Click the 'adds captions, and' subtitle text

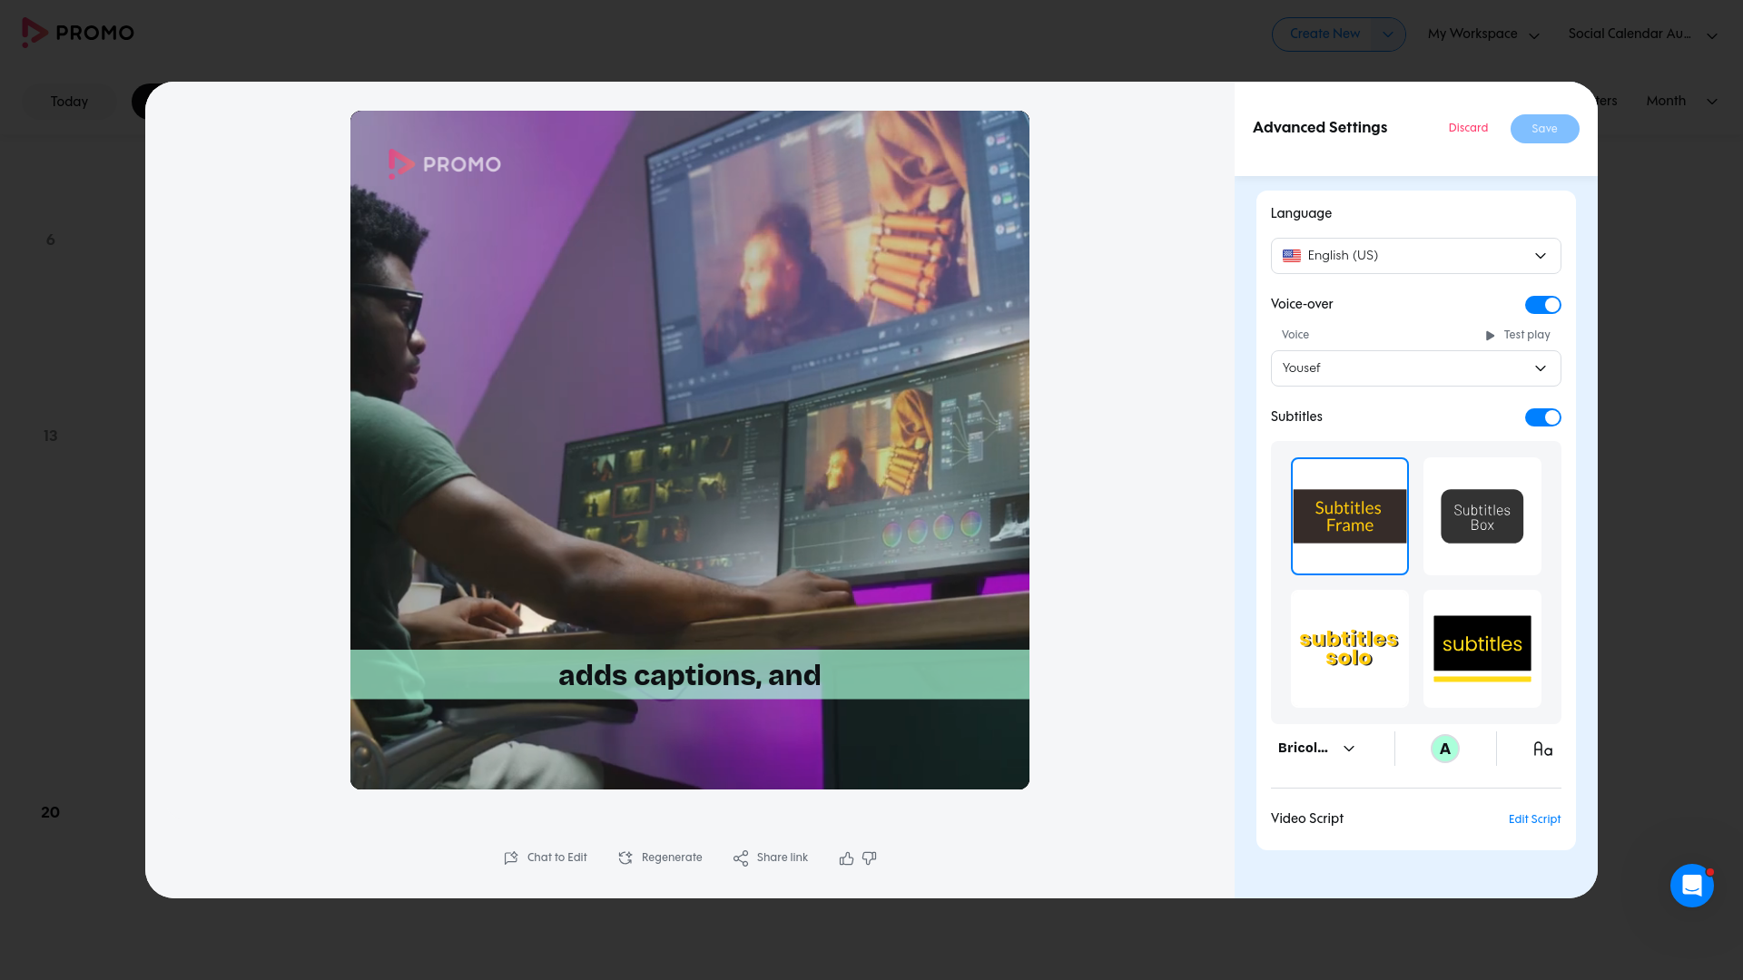tap(689, 675)
